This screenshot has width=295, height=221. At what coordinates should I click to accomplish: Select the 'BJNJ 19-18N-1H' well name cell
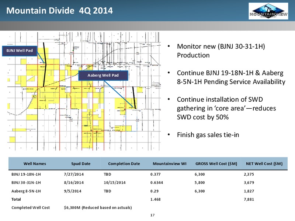pyautogui.click(x=26, y=174)
